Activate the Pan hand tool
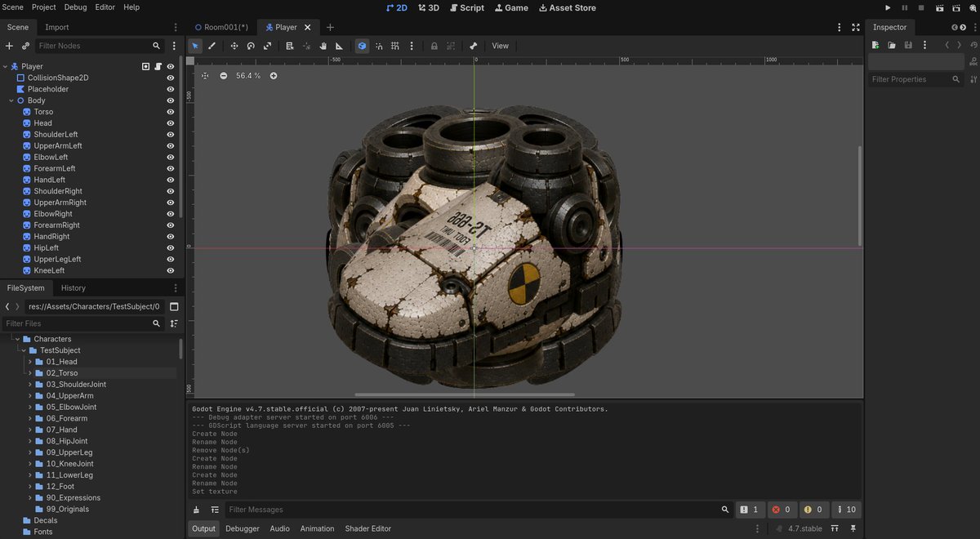The image size is (980, 539). click(323, 46)
